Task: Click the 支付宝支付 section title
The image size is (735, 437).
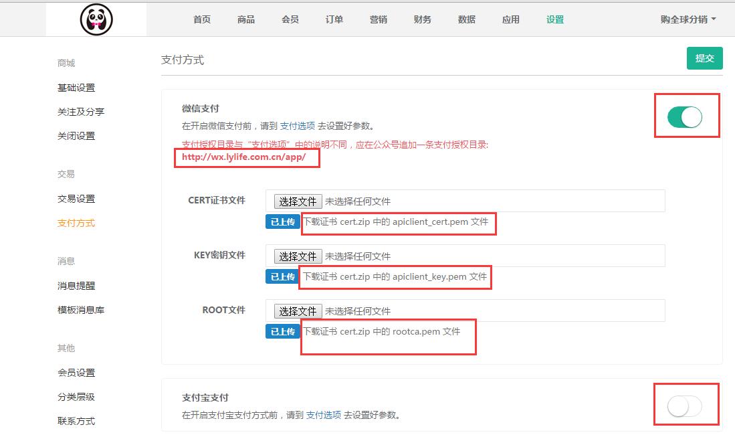Action: pyautogui.click(x=205, y=398)
